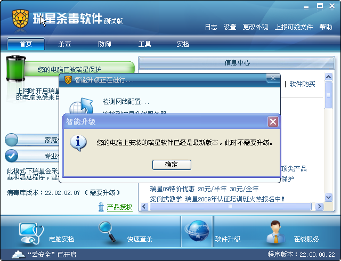
Task: Open 案例式教学 training class link
Action: pos(217,199)
